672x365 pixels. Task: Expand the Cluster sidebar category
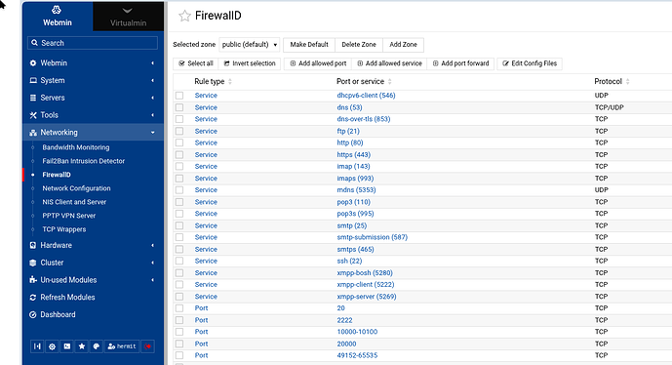click(152, 263)
